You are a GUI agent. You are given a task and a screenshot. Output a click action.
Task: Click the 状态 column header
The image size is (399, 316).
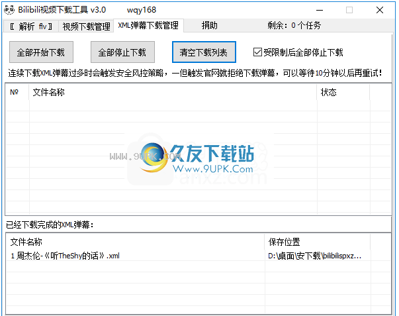click(x=343, y=92)
